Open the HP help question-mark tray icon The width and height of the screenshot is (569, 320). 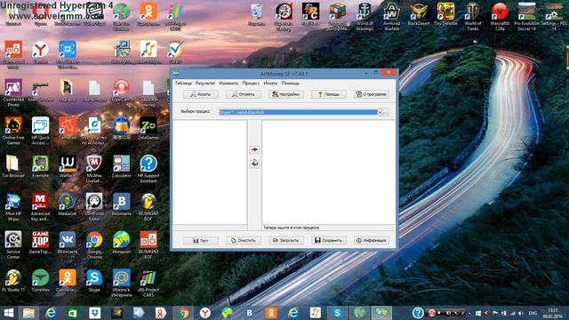pos(418,313)
